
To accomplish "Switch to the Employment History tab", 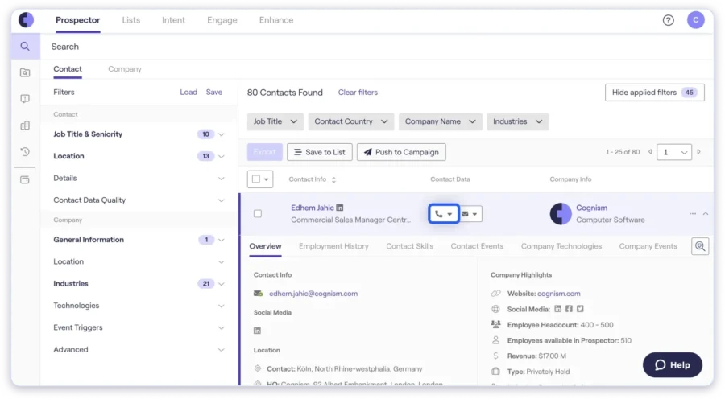I will pos(333,246).
